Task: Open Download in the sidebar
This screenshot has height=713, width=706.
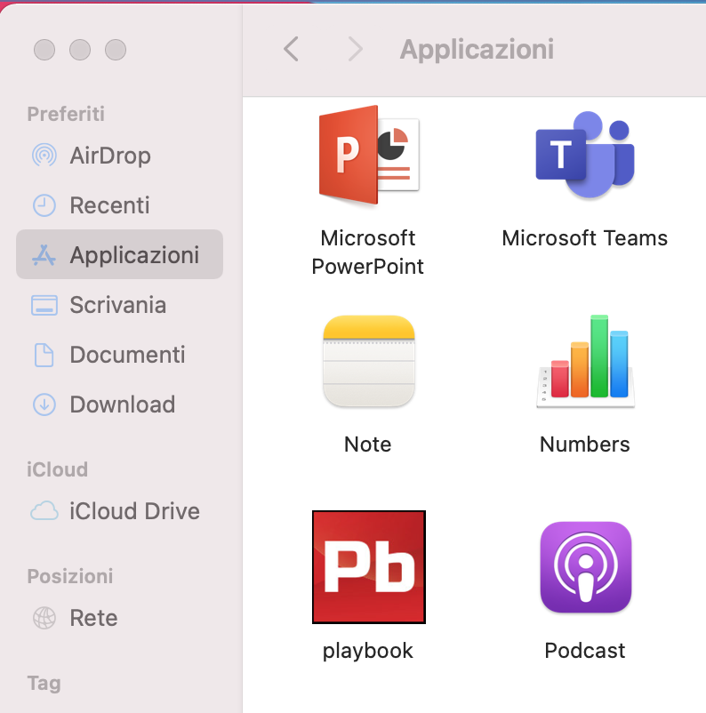Action: tap(119, 405)
